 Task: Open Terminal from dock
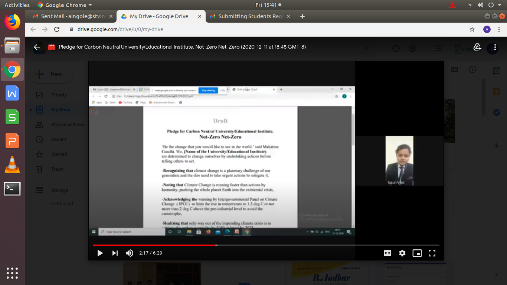coord(12,189)
